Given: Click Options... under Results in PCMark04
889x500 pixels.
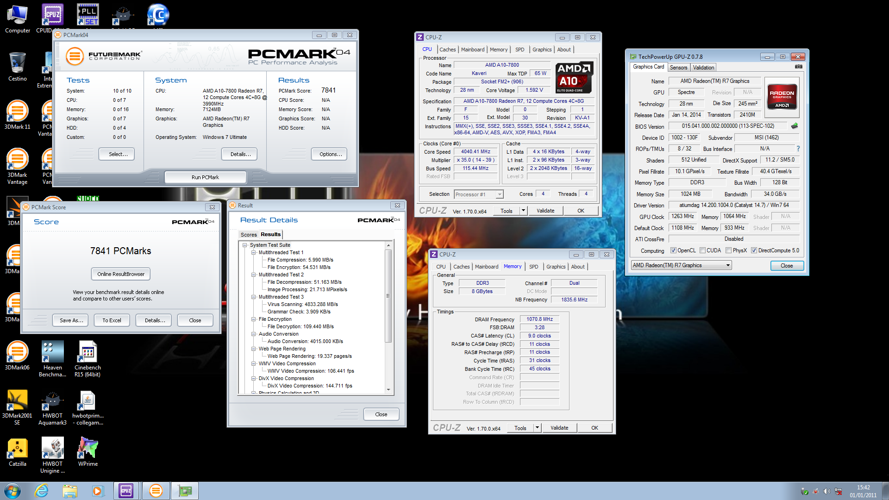Looking at the screenshot, I should click(329, 154).
